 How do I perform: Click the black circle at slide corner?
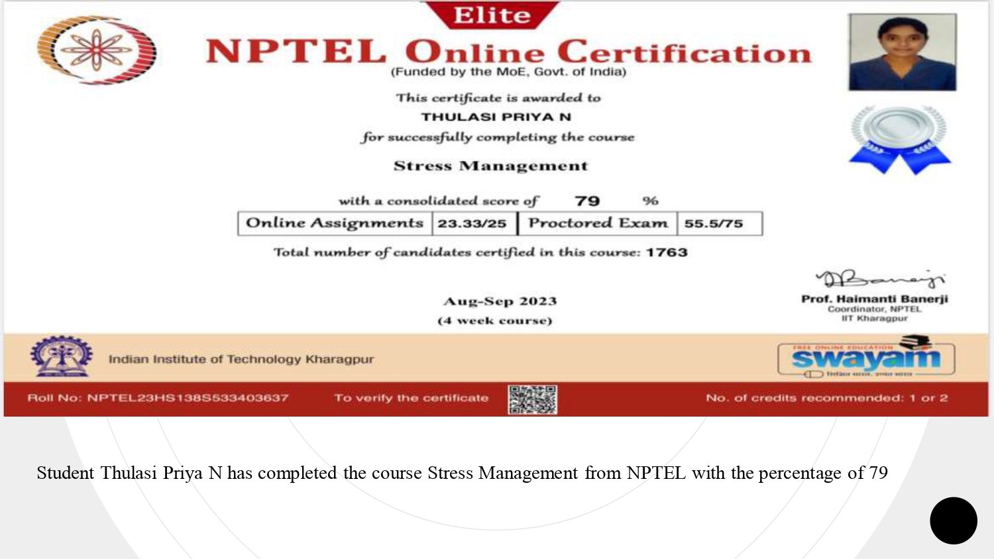pos(953,521)
